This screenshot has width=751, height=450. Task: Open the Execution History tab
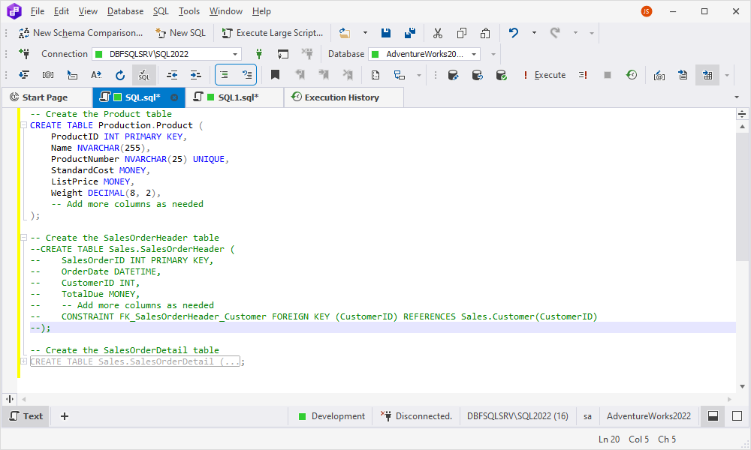(344, 97)
